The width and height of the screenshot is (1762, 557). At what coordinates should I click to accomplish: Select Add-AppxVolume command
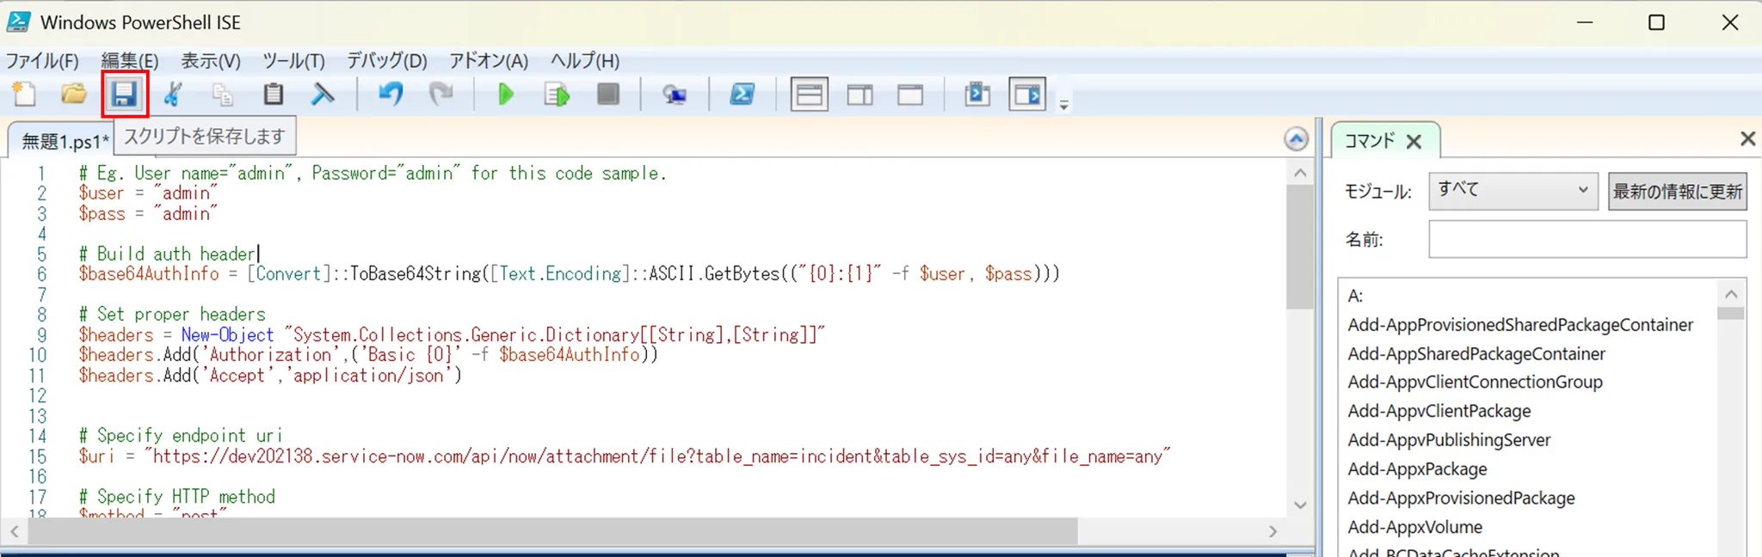[1414, 527]
